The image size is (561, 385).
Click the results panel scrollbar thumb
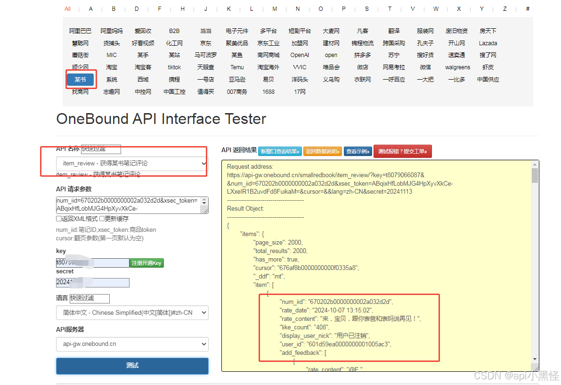(535, 176)
